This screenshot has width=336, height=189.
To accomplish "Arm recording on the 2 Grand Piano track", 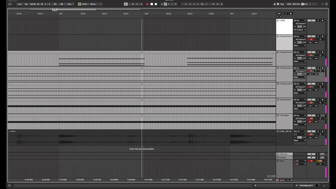I will pos(323,36).
